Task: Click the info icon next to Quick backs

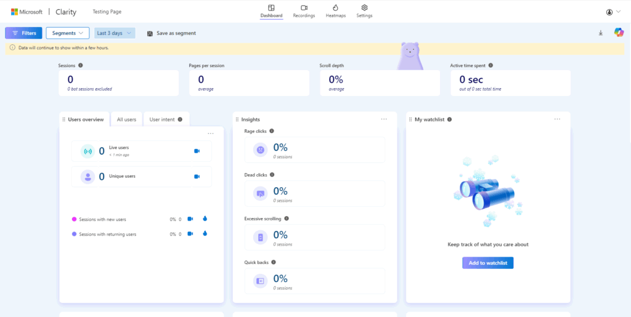Action: tap(274, 262)
